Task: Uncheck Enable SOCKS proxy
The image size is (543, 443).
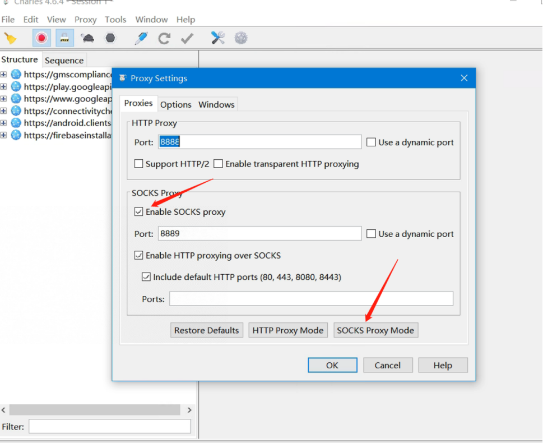Action: (x=138, y=211)
